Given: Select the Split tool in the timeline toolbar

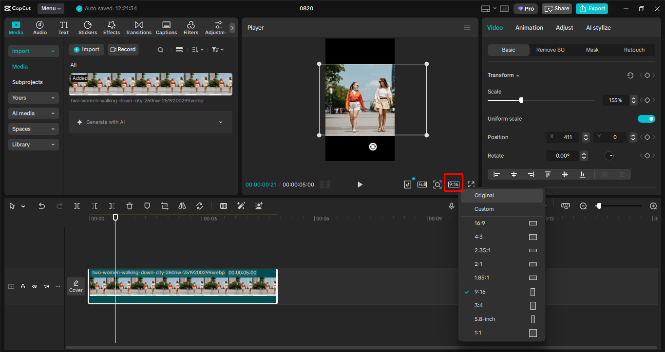Looking at the screenshot, I should tap(77, 206).
